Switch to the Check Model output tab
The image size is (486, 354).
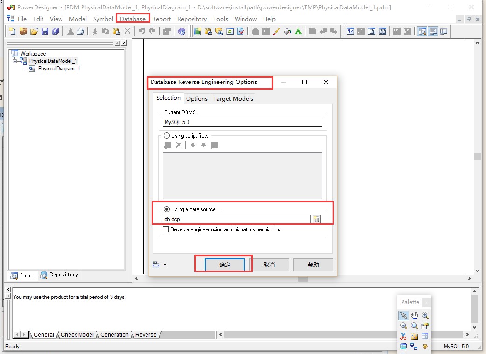pyautogui.click(x=77, y=335)
